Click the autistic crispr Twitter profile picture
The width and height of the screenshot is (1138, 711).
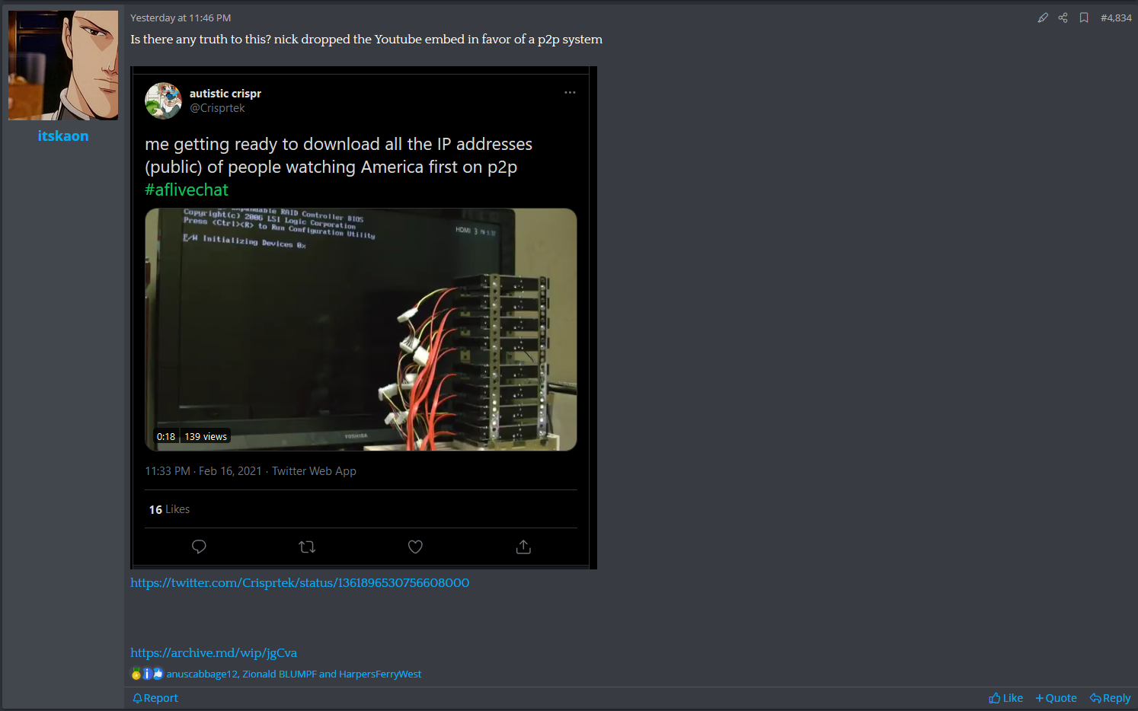163,101
